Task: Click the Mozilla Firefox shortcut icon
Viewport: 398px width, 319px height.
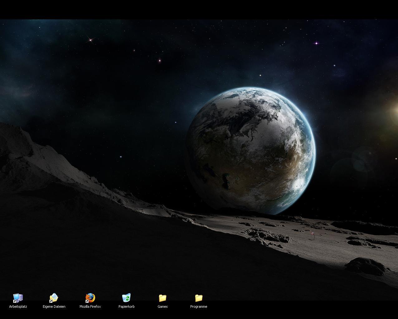Action: (x=90, y=298)
